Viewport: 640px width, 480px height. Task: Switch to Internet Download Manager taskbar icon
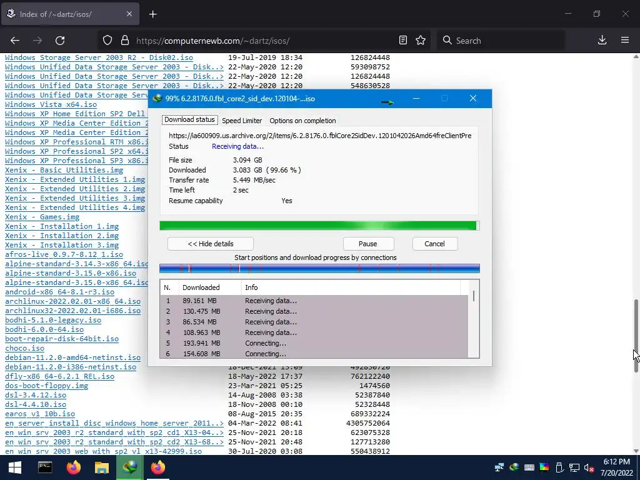coord(130,467)
